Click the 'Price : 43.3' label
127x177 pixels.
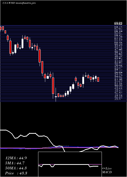16,173
